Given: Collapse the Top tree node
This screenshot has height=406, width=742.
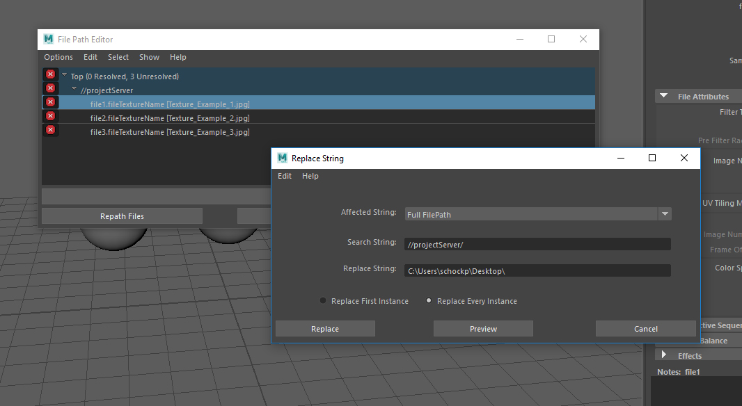Looking at the screenshot, I should (x=64, y=74).
